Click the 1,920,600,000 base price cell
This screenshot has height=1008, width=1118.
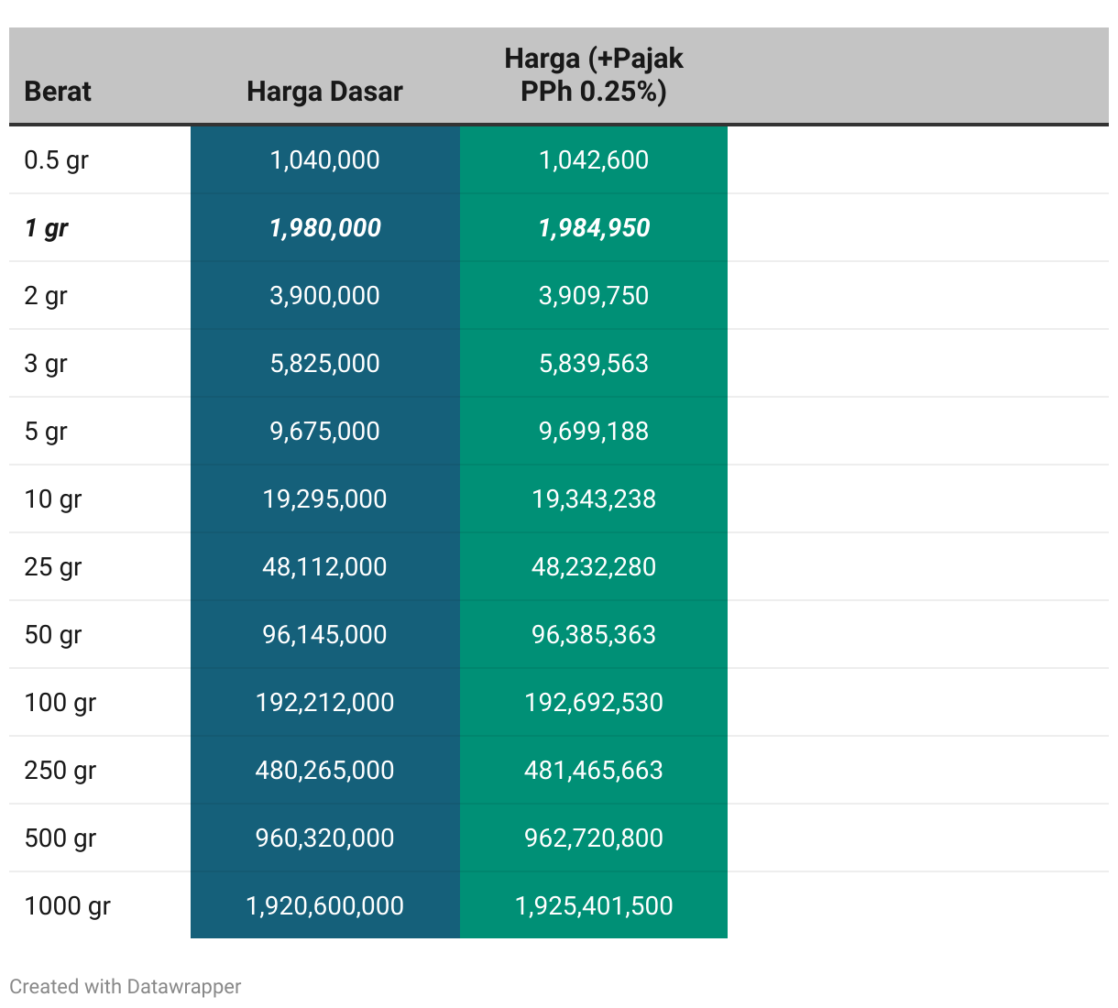point(324,906)
